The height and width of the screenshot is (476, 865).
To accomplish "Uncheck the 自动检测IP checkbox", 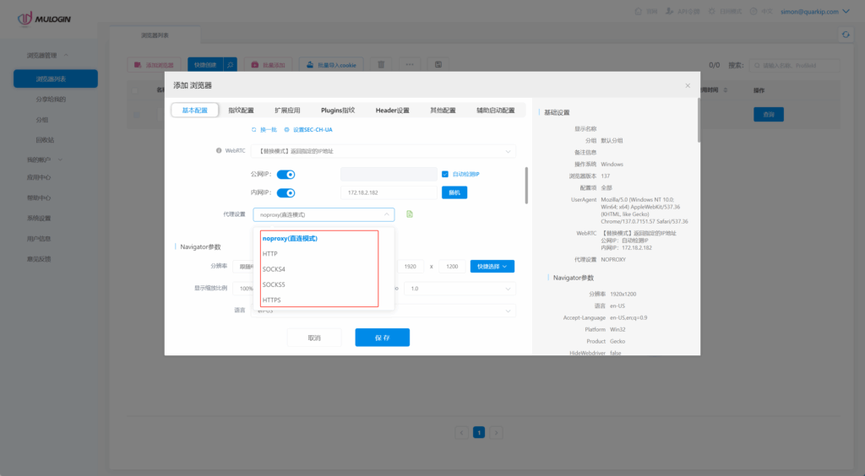I will [x=445, y=174].
